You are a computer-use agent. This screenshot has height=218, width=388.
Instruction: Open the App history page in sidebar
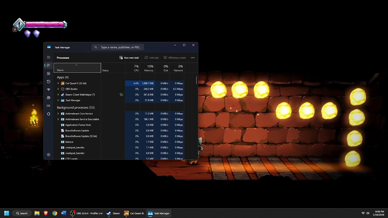(48, 82)
